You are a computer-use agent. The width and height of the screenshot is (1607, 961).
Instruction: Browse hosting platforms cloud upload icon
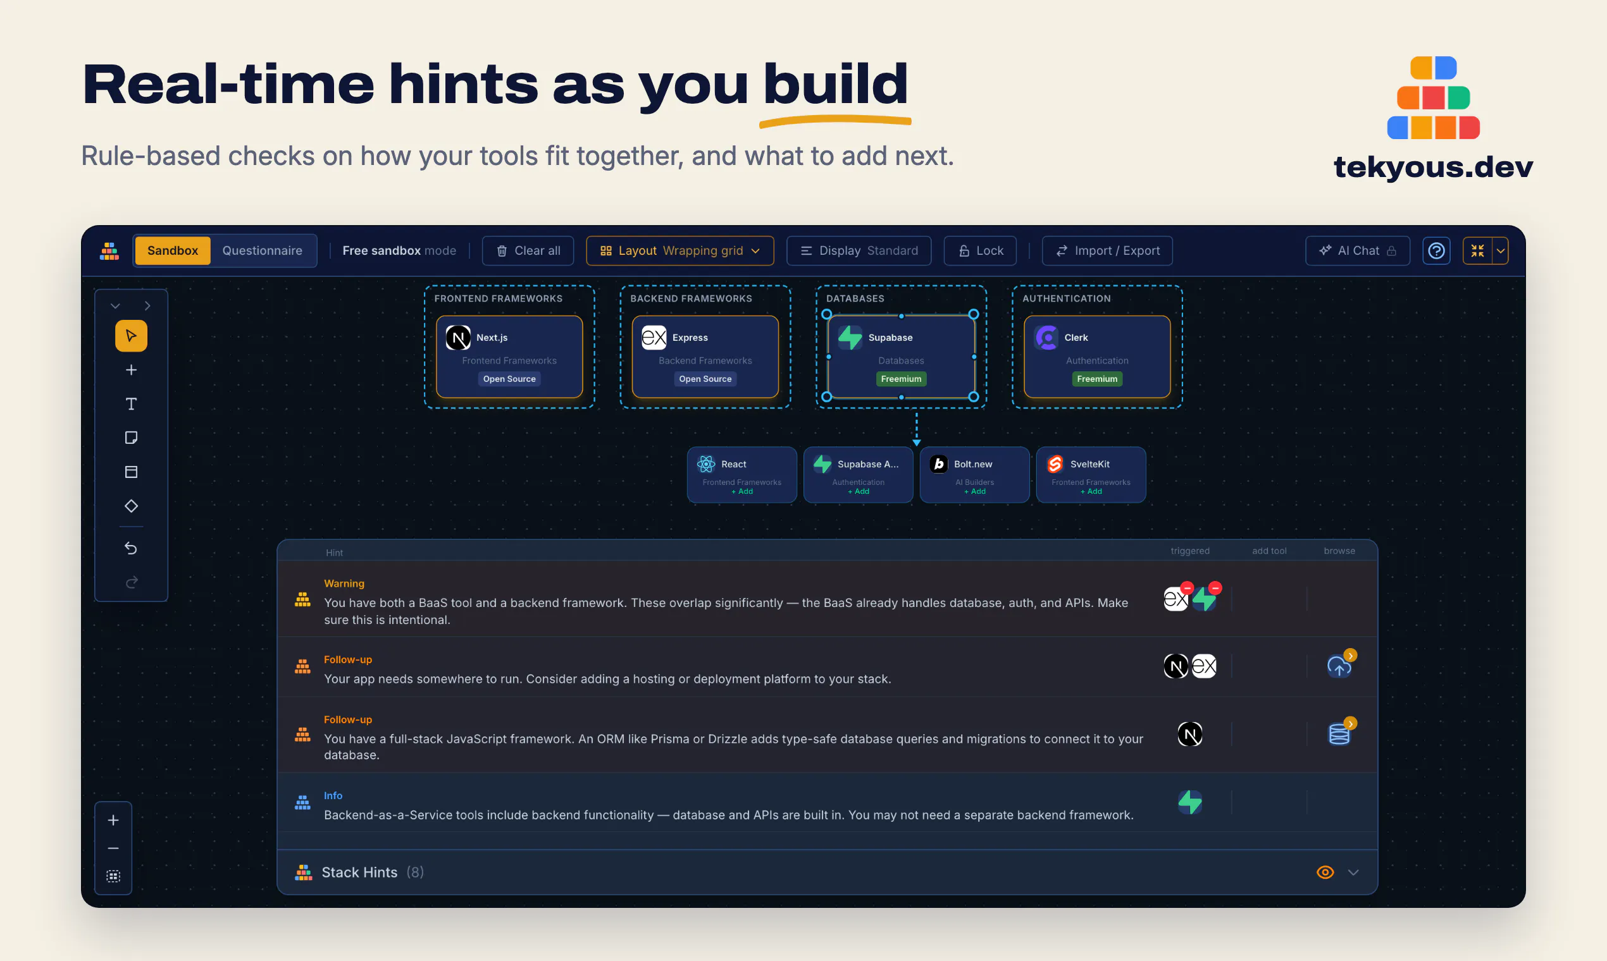(1339, 665)
